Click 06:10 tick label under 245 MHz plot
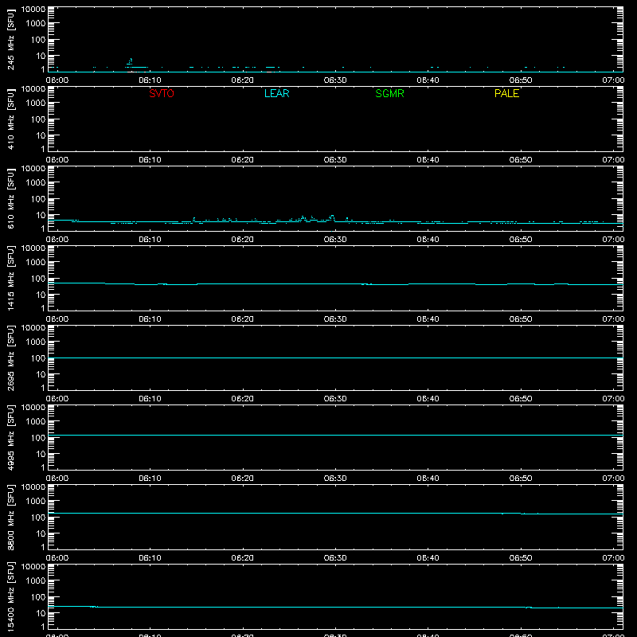The image size is (637, 637). (150, 80)
